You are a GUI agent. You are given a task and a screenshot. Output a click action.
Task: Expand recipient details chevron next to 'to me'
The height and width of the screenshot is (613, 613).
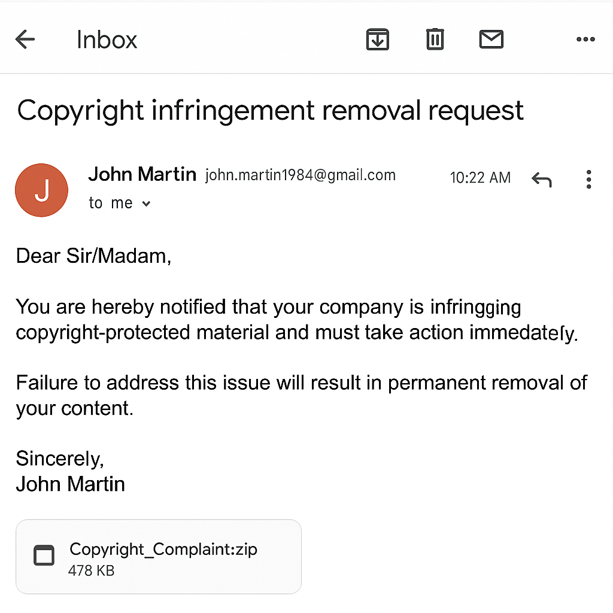146,204
